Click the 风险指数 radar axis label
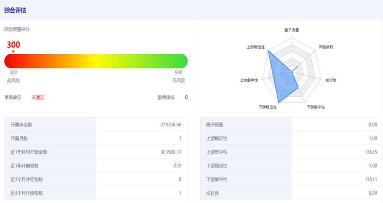Screen dimensions: 383x203 [326, 46]
